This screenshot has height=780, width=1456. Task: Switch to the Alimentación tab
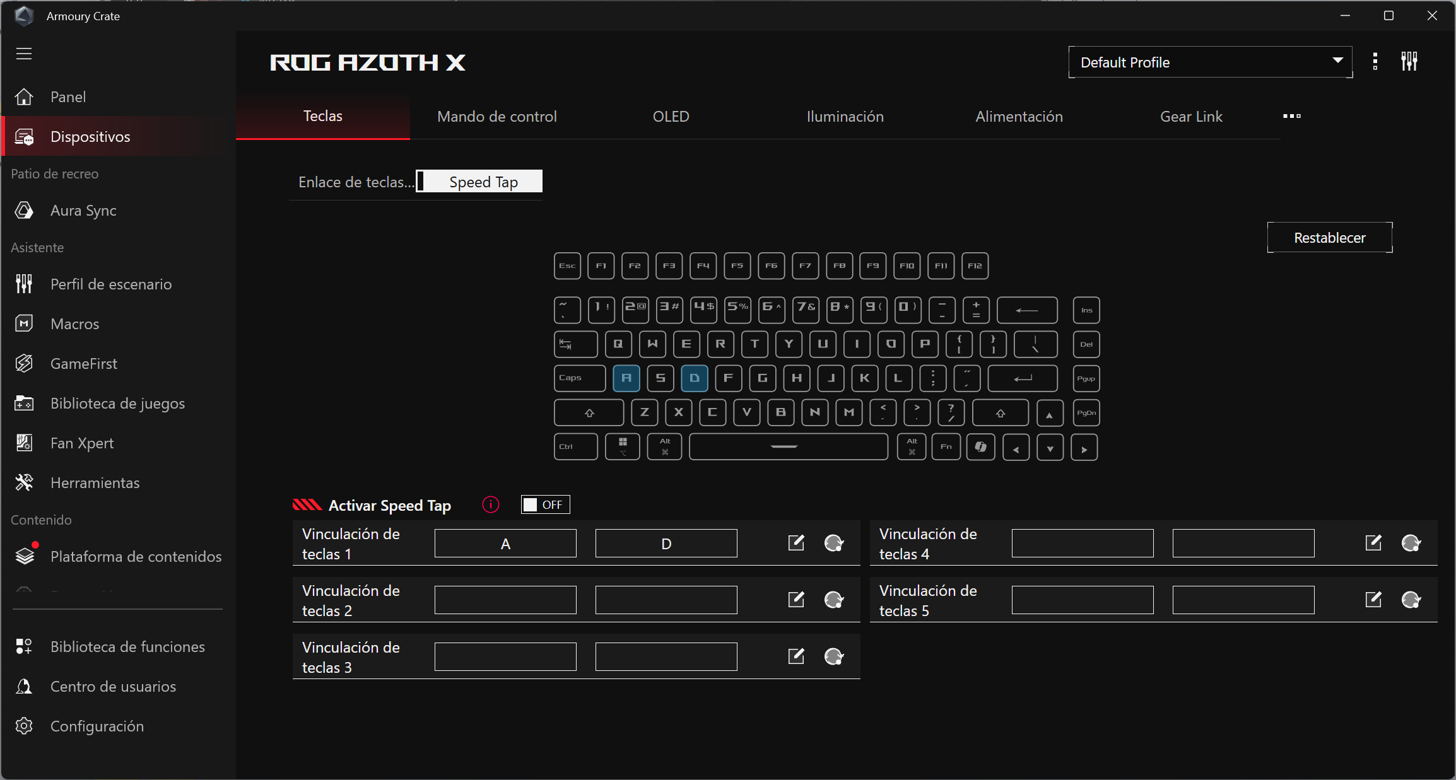coord(1019,117)
